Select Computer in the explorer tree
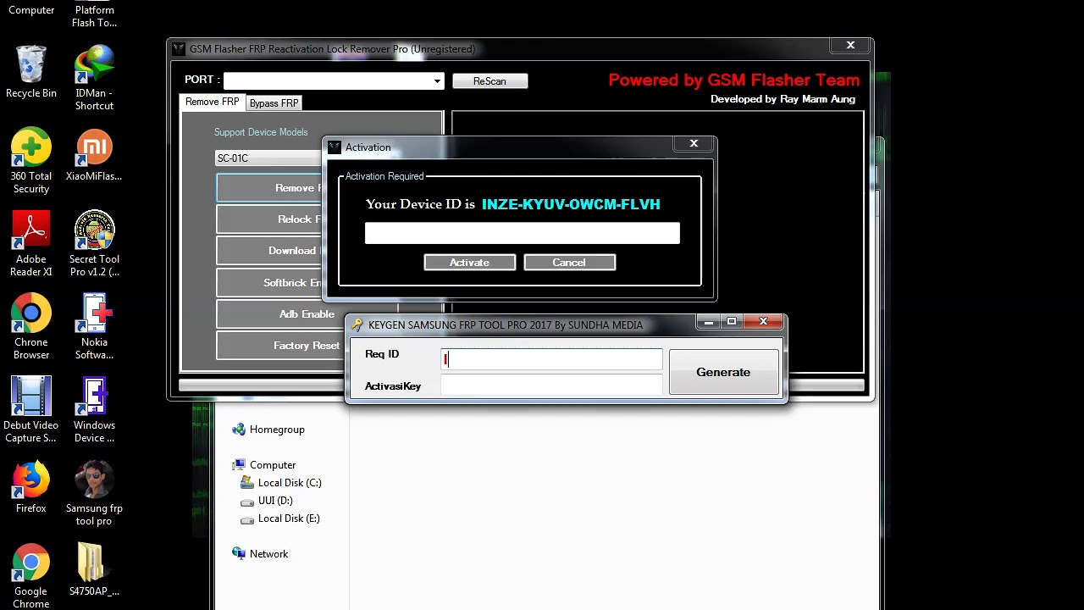The width and height of the screenshot is (1084, 610). click(x=273, y=465)
